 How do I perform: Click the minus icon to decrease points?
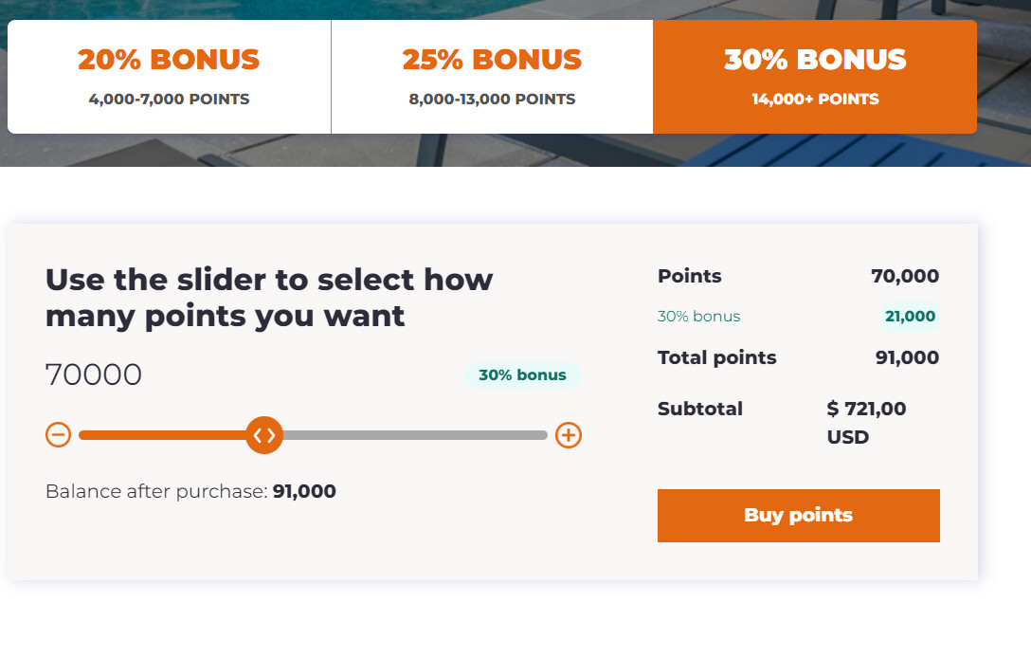[x=59, y=435]
